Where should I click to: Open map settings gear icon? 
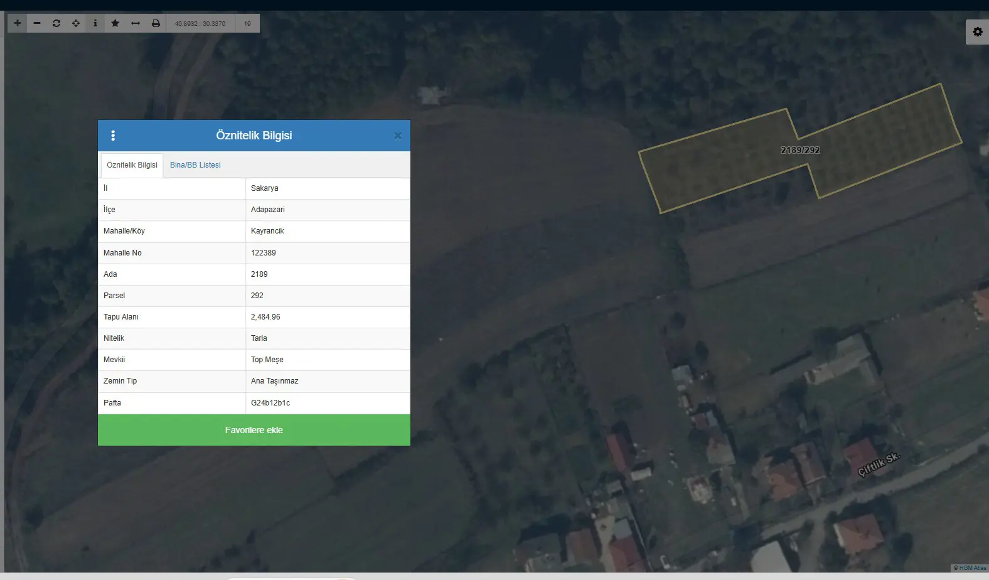click(978, 31)
